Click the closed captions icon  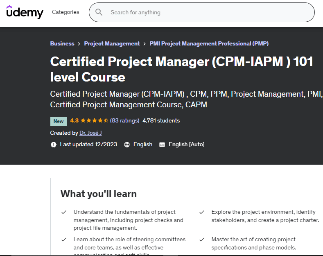(x=162, y=145)
